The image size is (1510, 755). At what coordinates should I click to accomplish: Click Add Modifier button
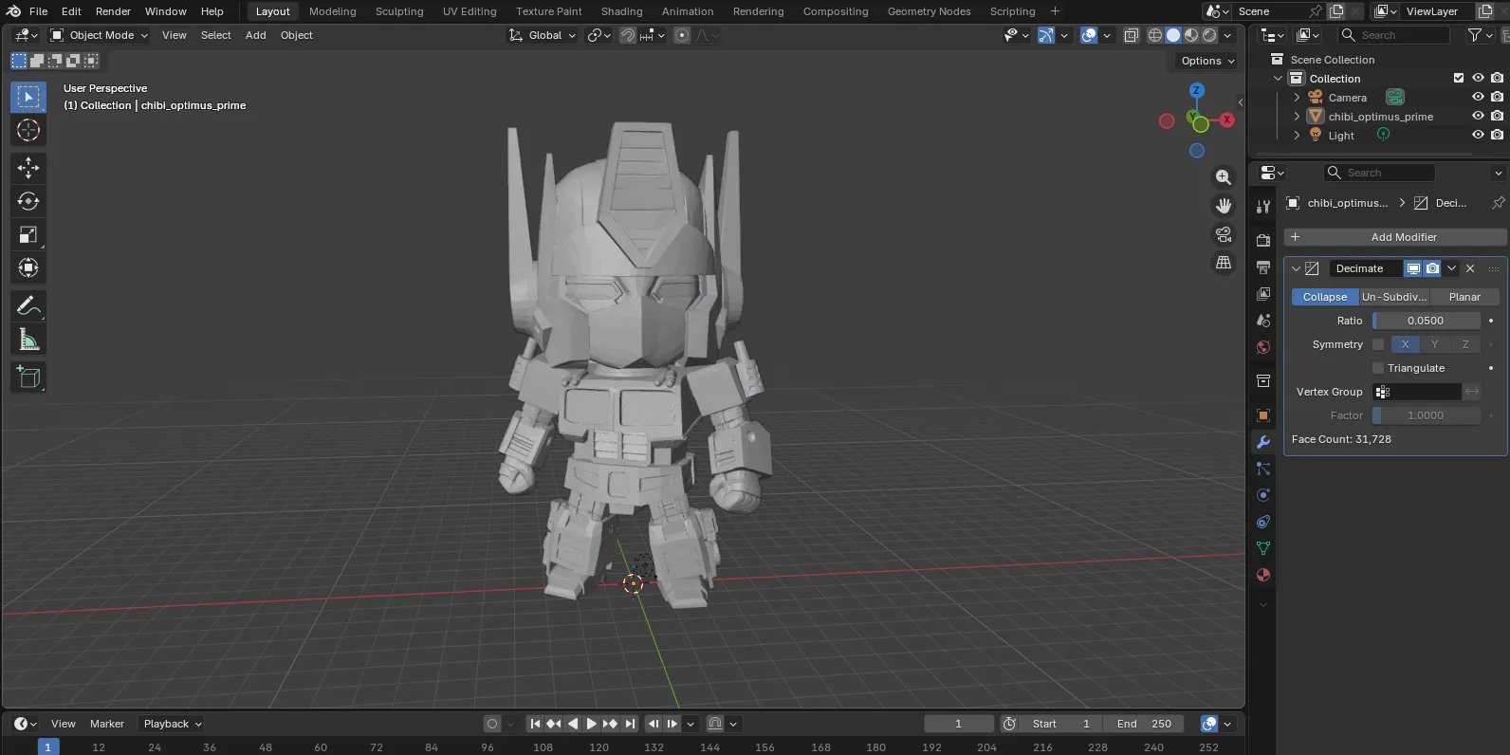point(1394,237)
